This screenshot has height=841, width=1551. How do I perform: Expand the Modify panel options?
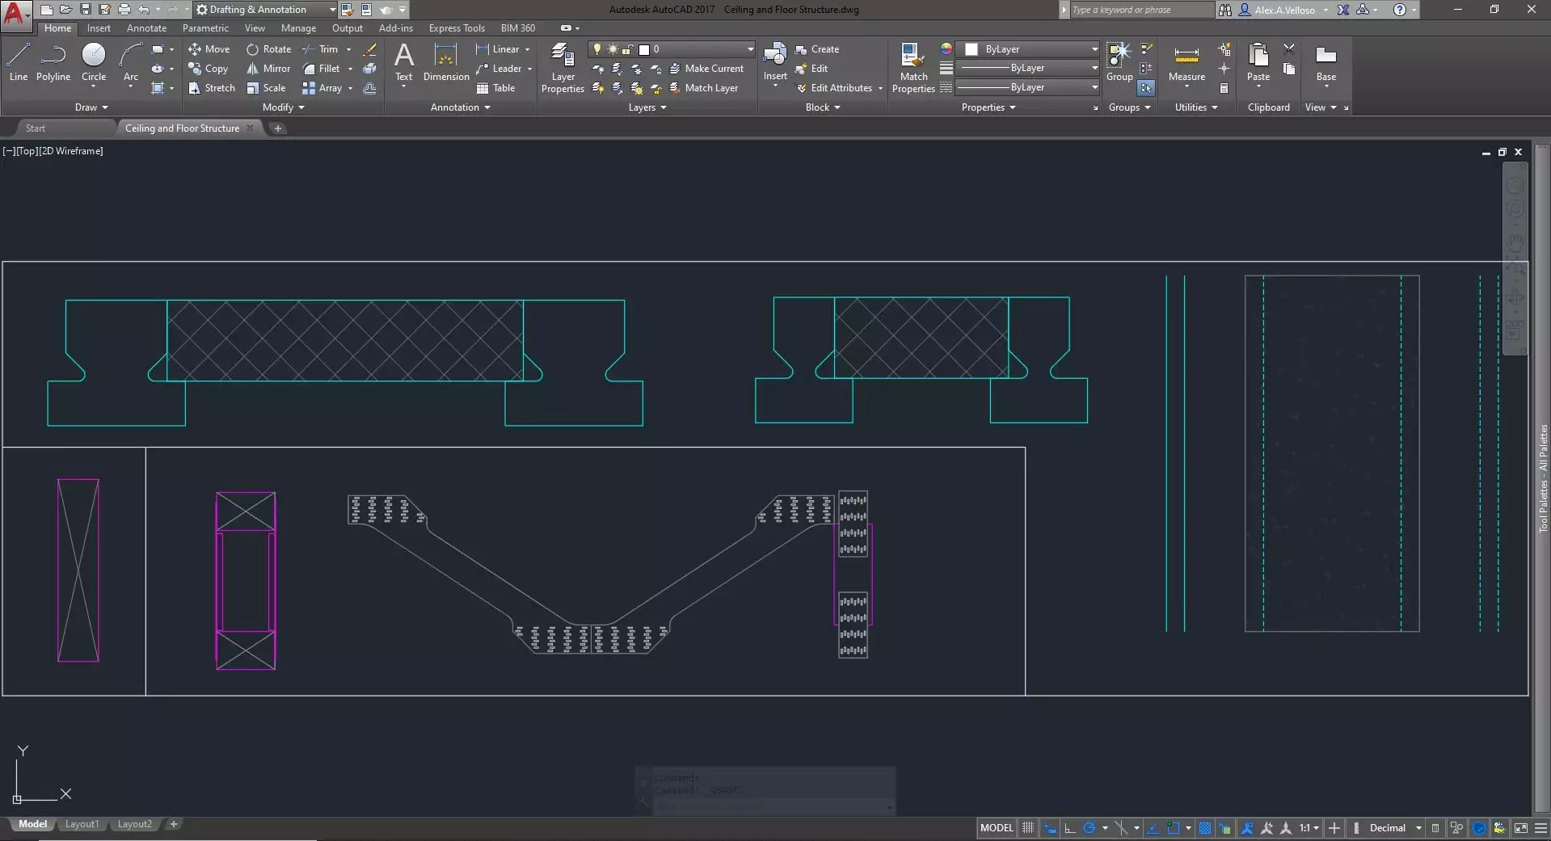[x=283, y=107]
